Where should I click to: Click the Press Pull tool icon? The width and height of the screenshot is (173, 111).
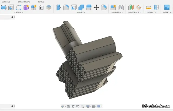coord(58,8)
